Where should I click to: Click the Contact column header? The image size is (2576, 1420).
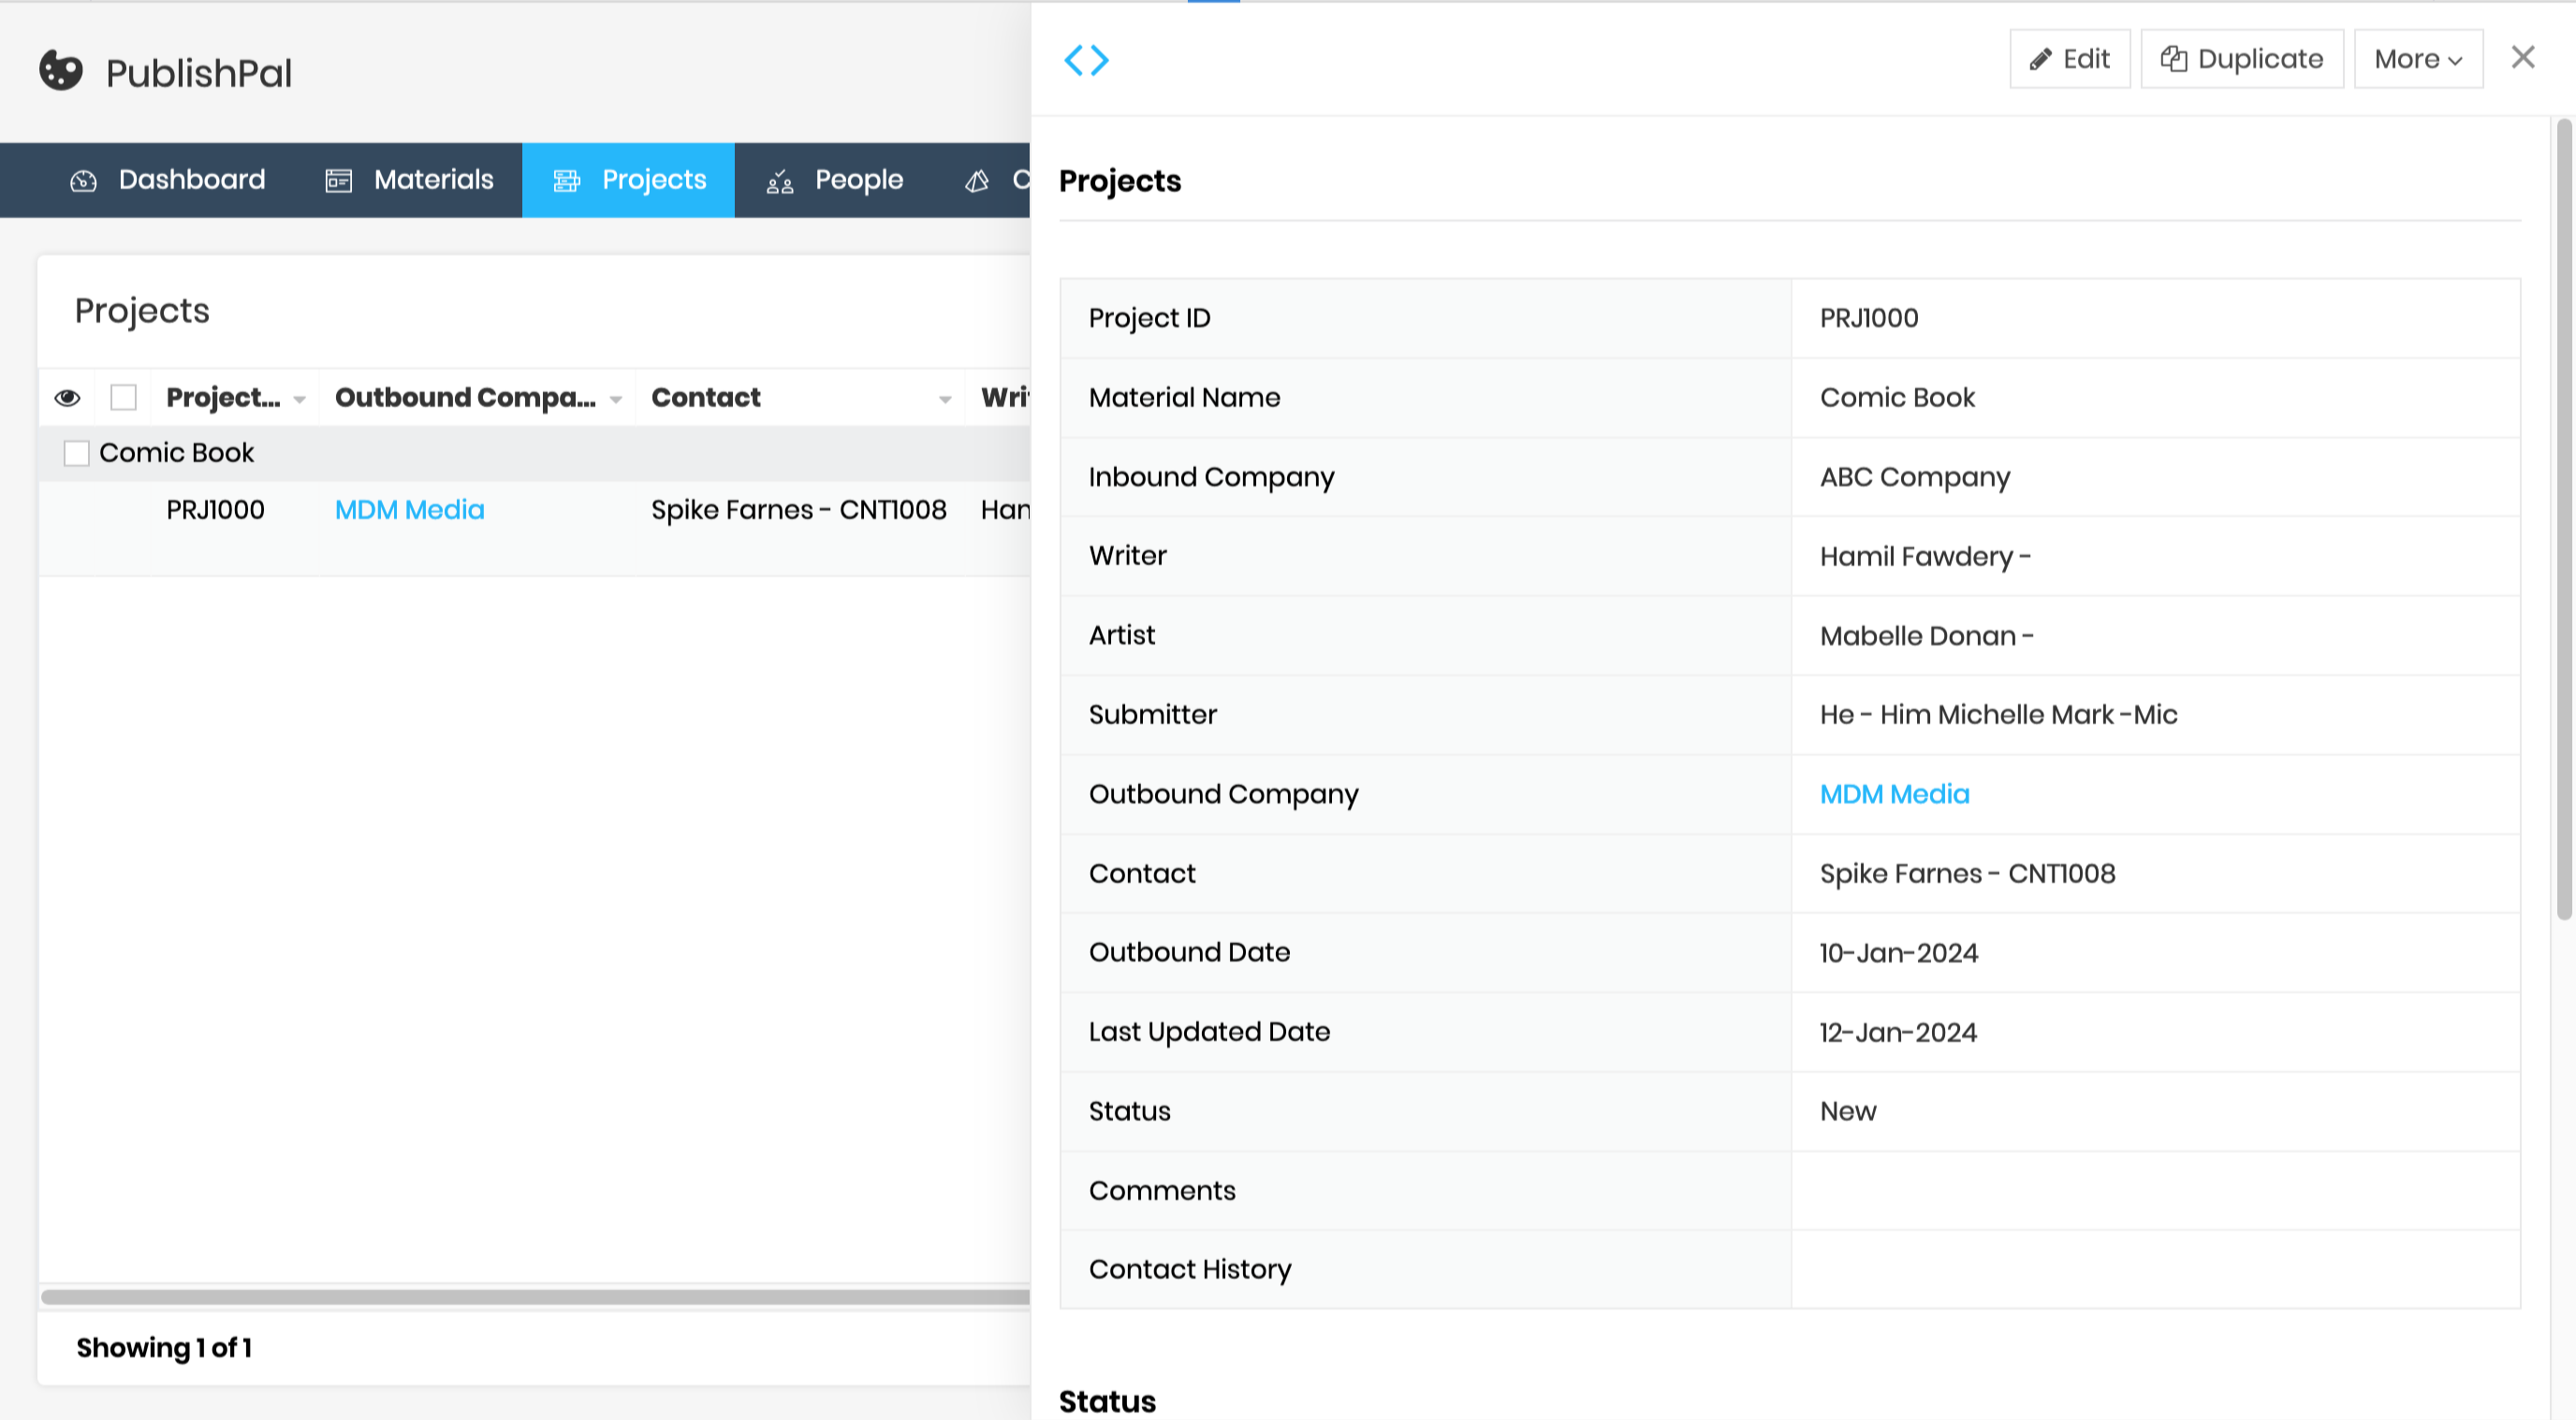tap(706, 398)
